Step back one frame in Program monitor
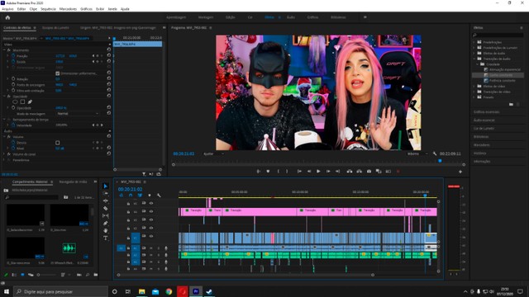Viewport: 529px width, 297px height. pos(308,172)
